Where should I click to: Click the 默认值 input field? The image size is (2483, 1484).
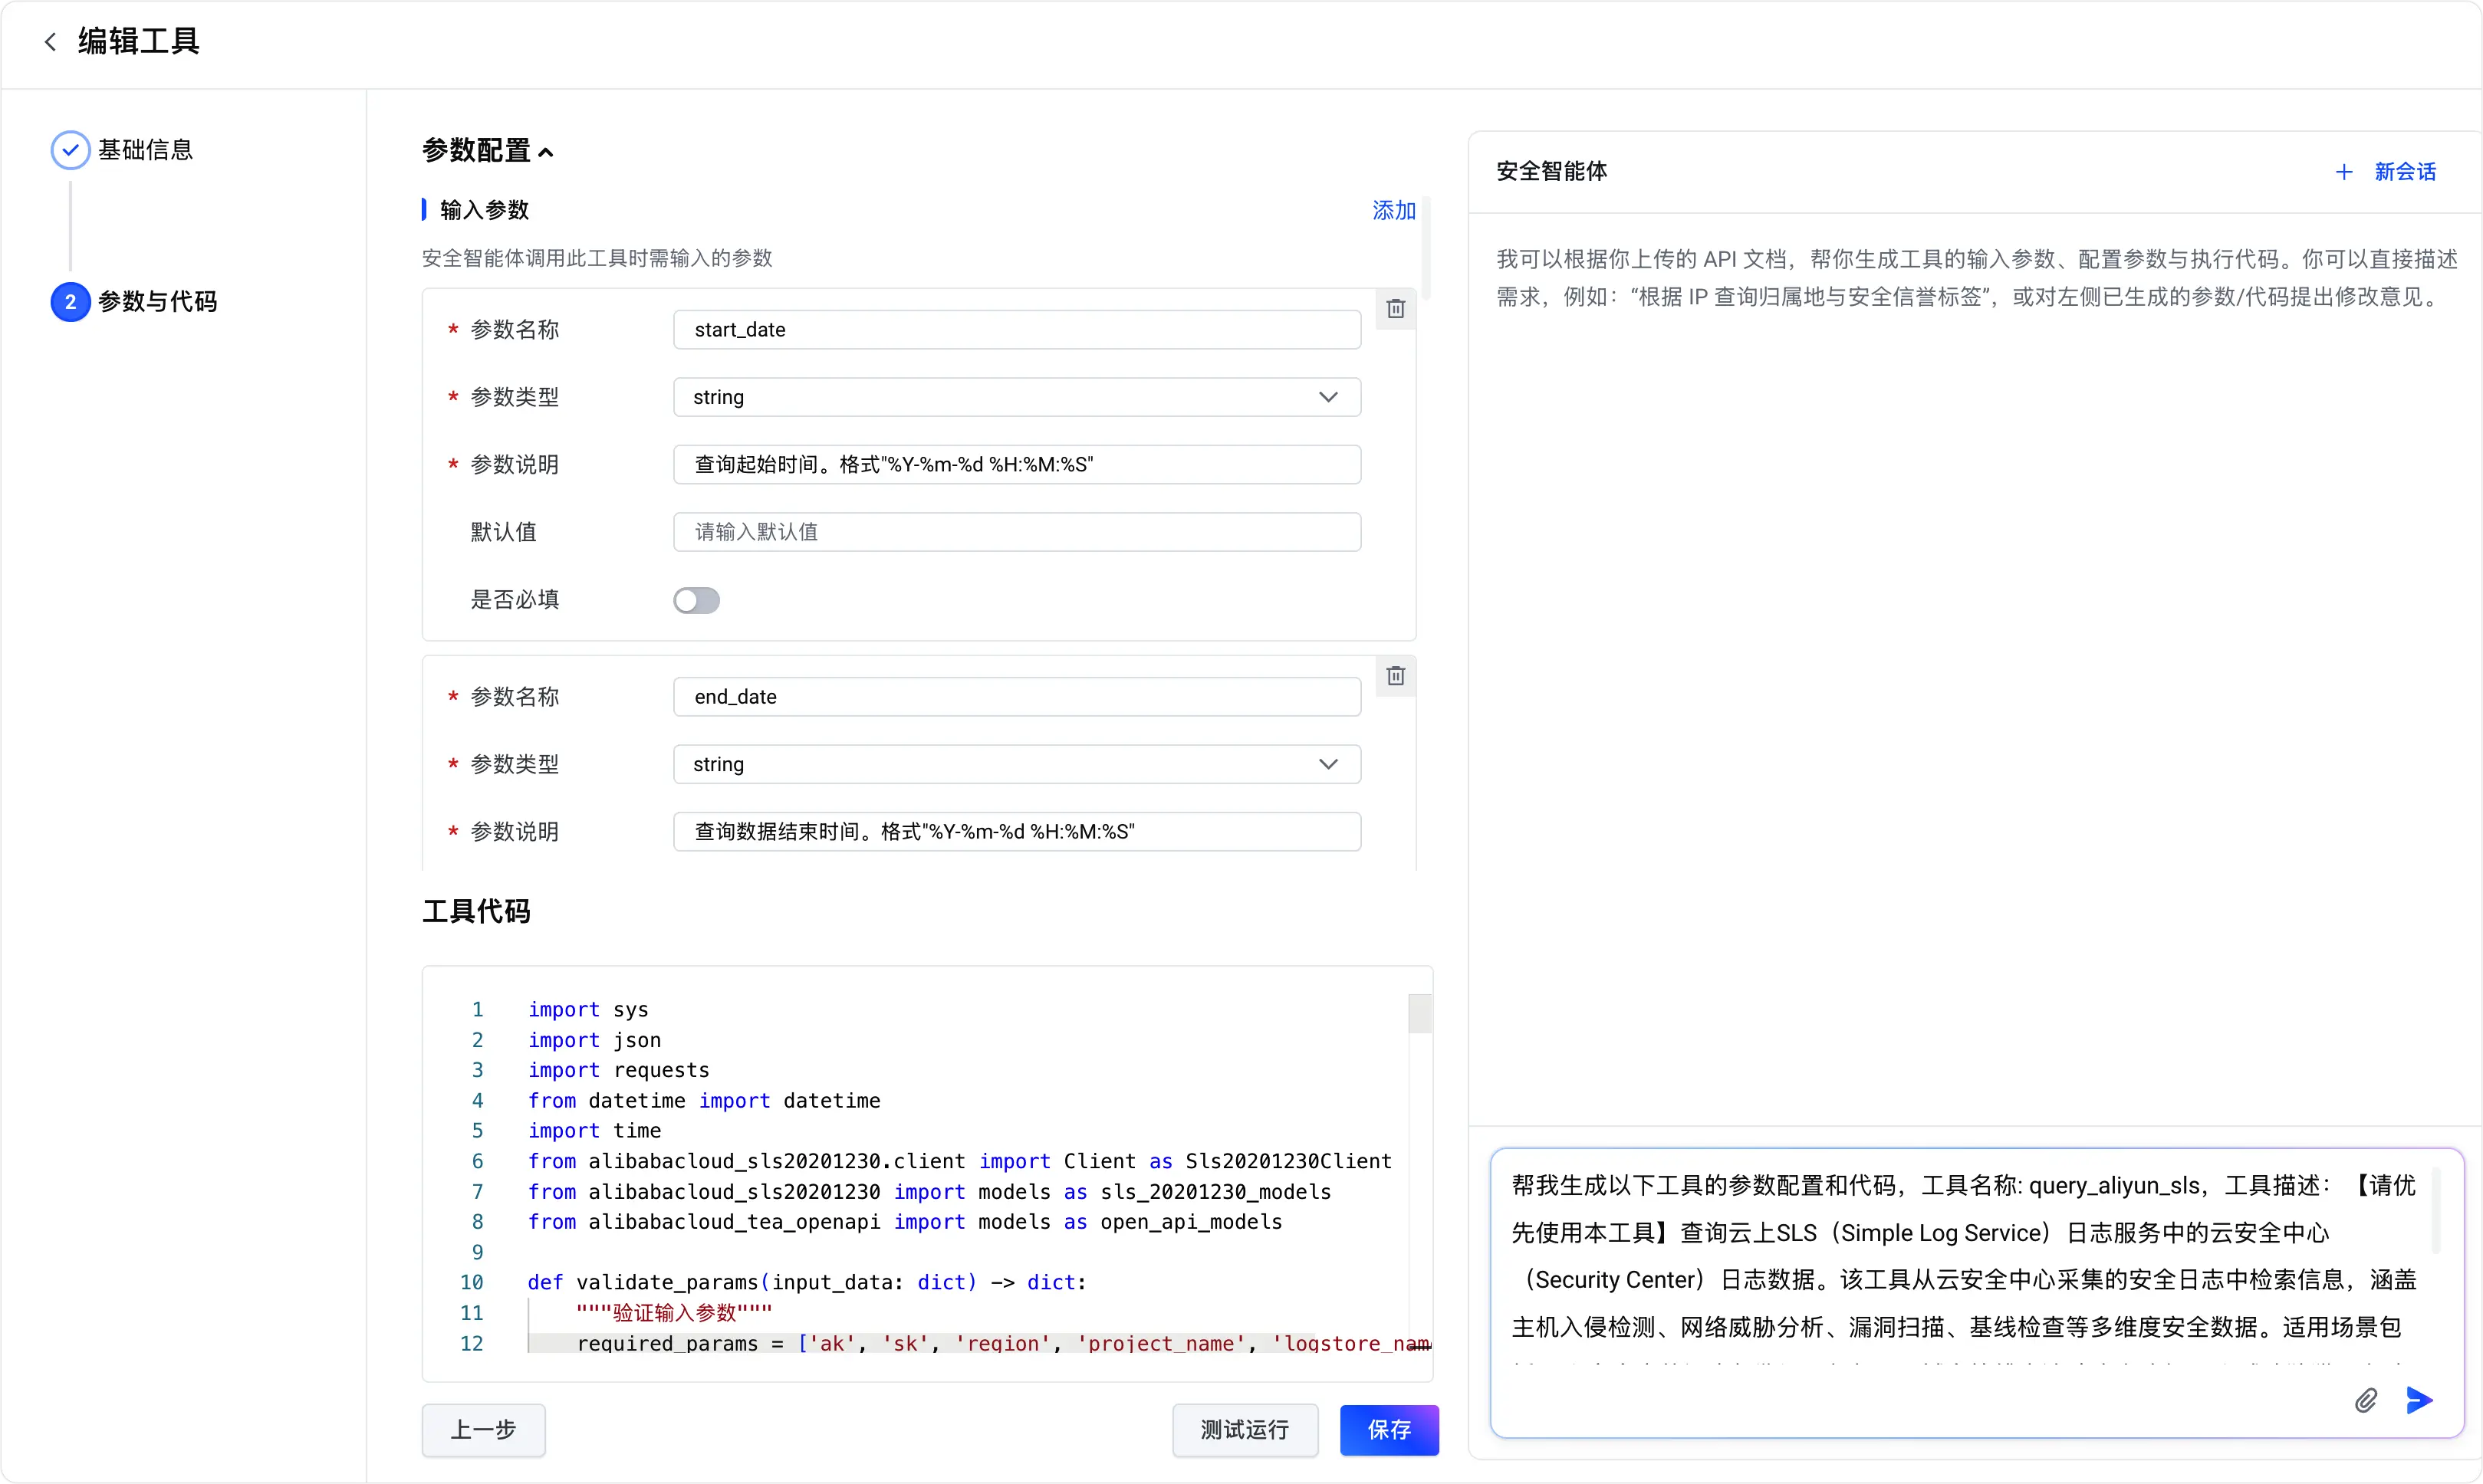click(x=1016, y=532)
